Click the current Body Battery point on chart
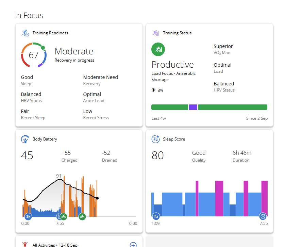Image resolution: width=285 pixels, height=247 pixels. (97, 198)
